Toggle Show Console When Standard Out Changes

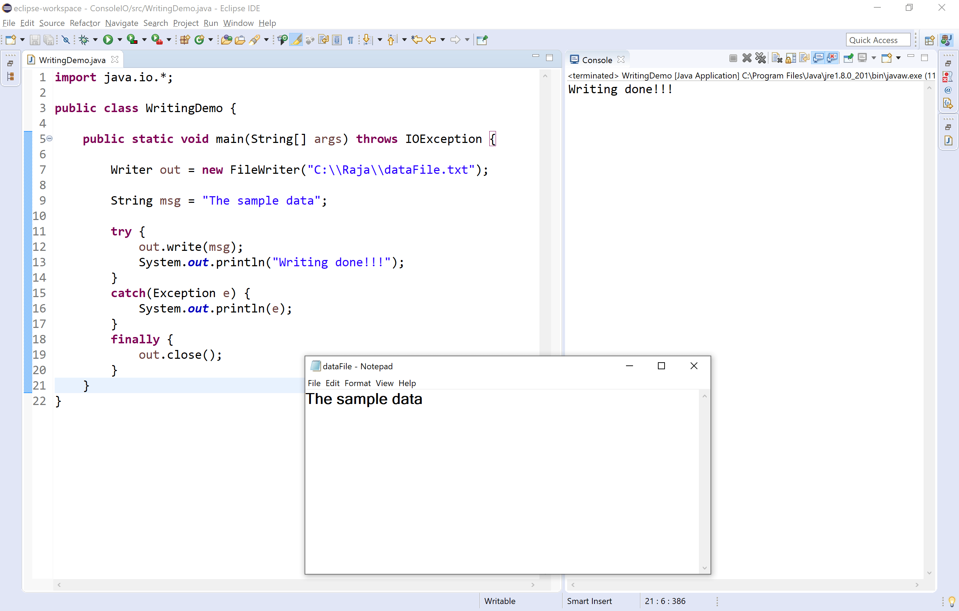818,59
